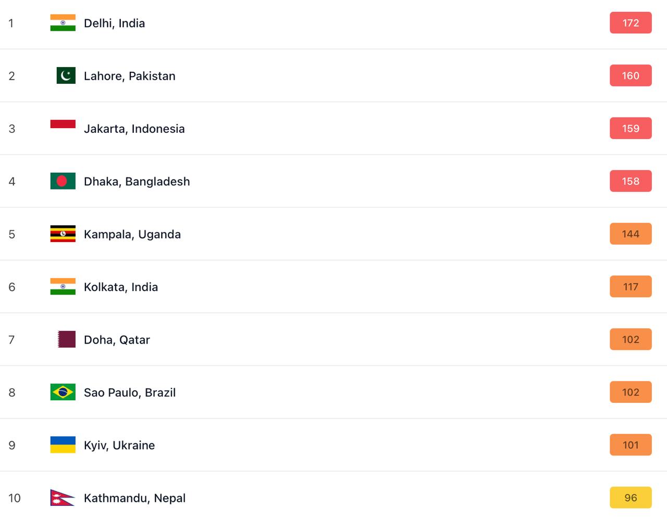Open the Lahore, Pakistan link

click(129, 76)
